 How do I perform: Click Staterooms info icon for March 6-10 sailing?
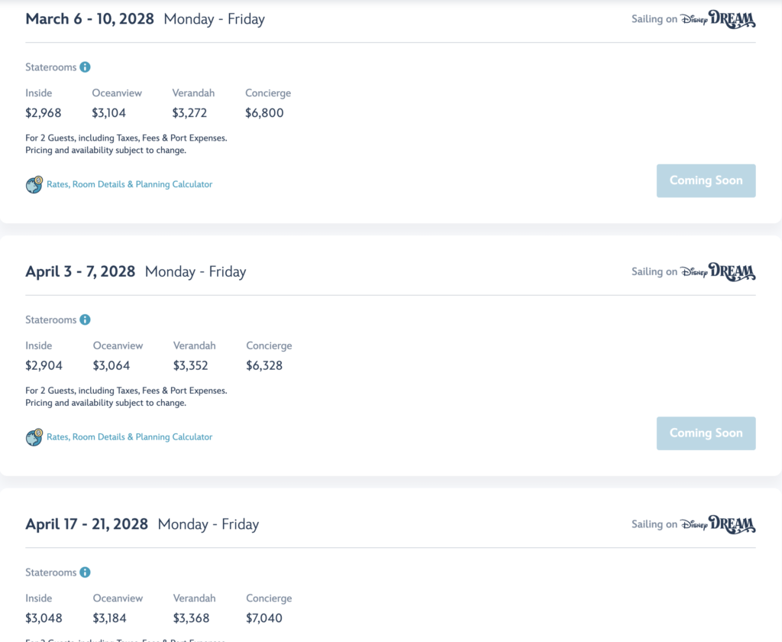[x=86, y=67]
